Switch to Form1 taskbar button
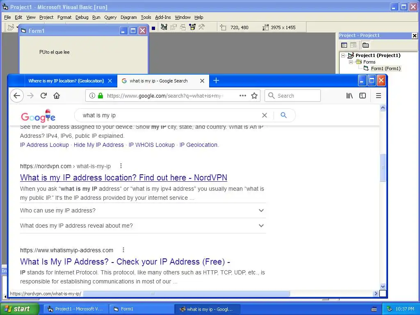This screenshot has height=315, width=420. [141, 309]
